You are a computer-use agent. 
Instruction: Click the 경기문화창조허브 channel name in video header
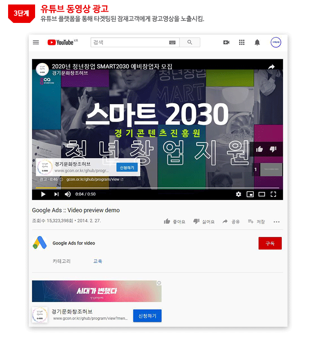pos(70,73)
